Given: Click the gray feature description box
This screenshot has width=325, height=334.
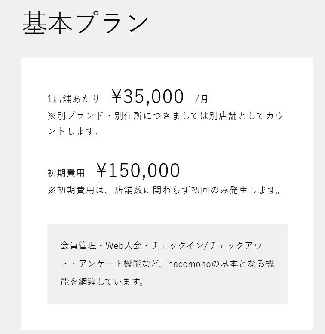Looking at the screenshot, I should 167,264.
